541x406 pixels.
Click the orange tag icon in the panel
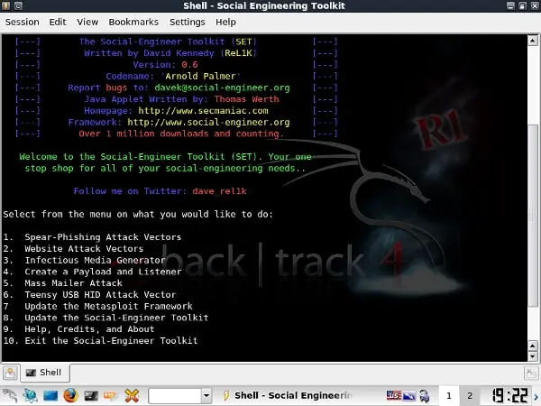point(110,396)
